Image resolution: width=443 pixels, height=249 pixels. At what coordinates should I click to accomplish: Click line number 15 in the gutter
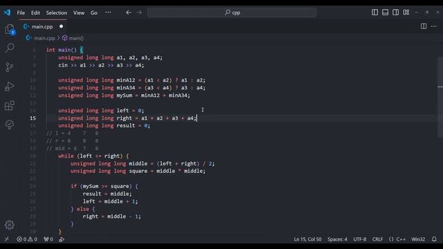(33, 118)
